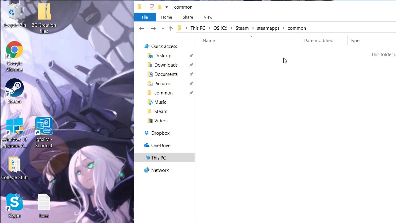Image resolution: width=396 pixels, height=223 pixels.
Task: Go back with the Back arrow
Action: (x=141, y=28)
